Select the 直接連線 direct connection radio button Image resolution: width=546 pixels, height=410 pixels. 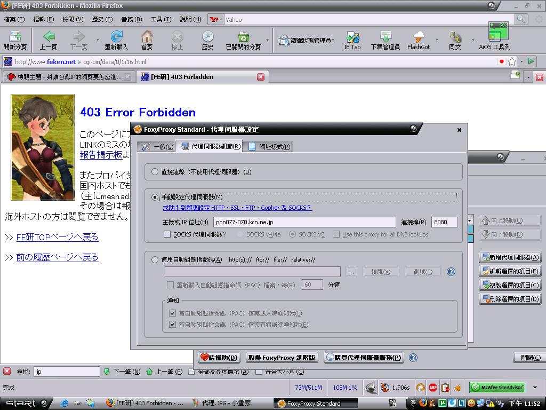tap(155, 172)
